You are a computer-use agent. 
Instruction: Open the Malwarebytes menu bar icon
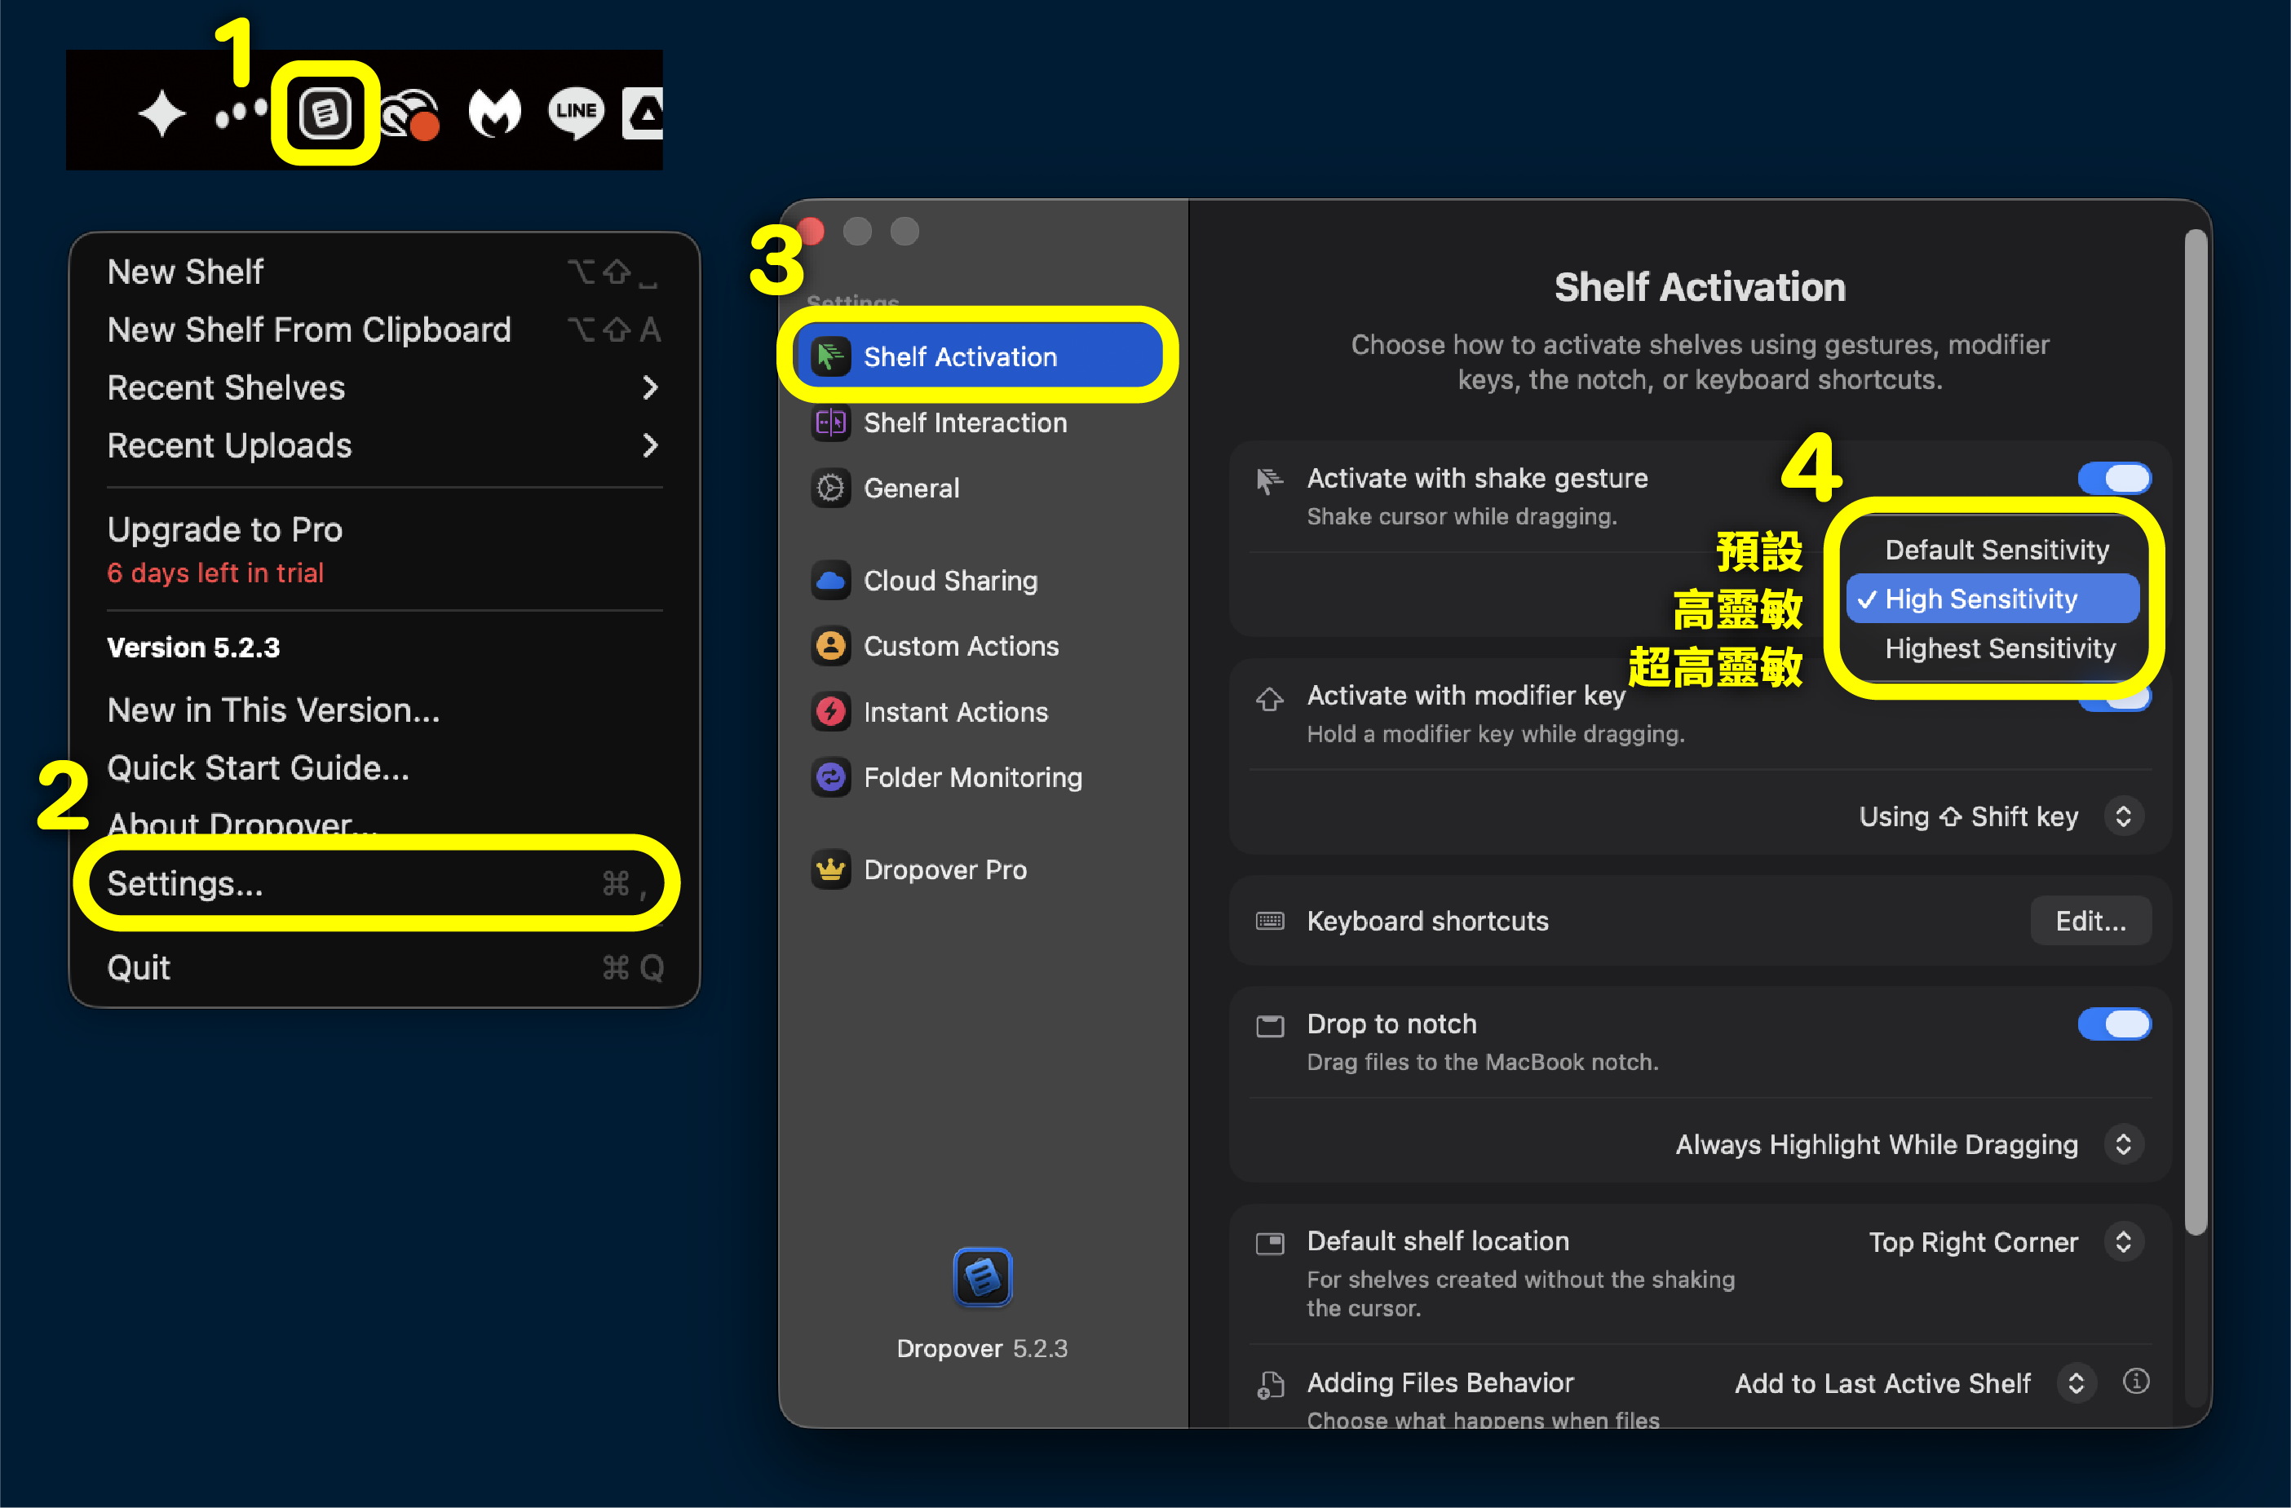pos(495,113)
